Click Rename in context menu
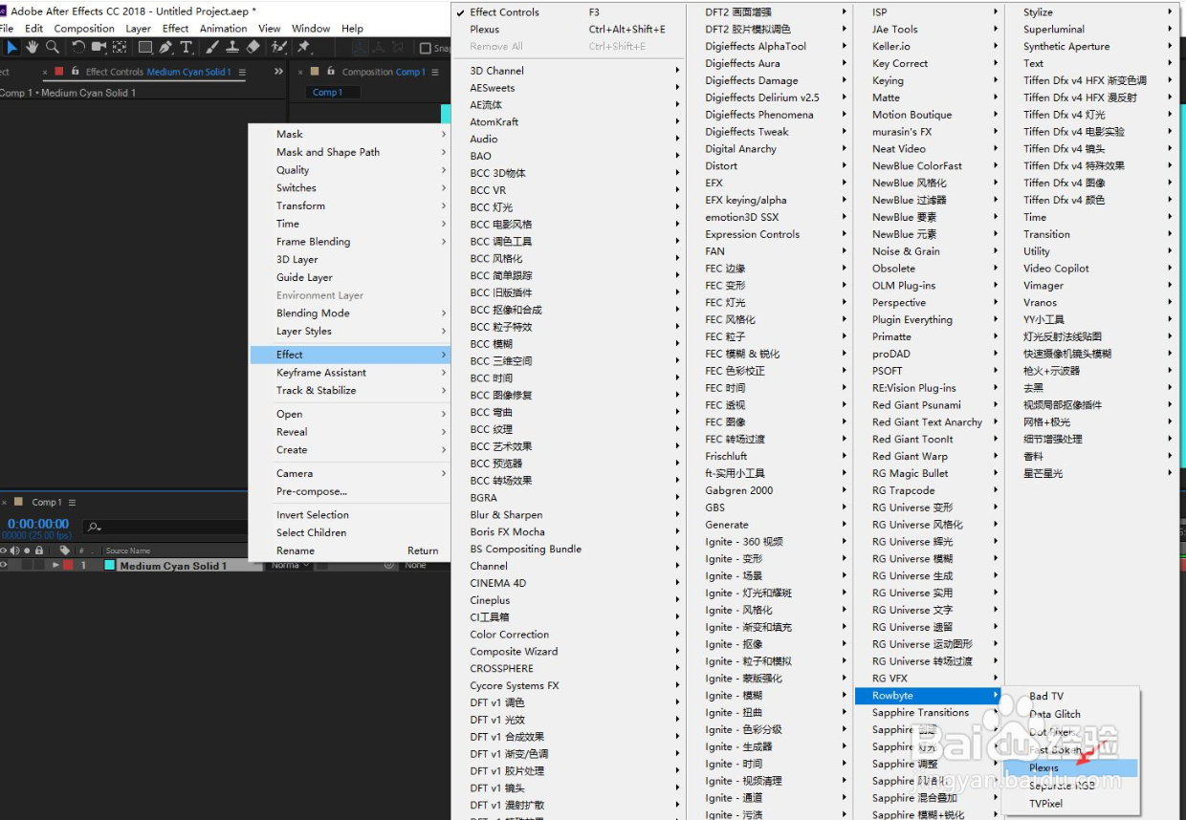 point(349,550)
